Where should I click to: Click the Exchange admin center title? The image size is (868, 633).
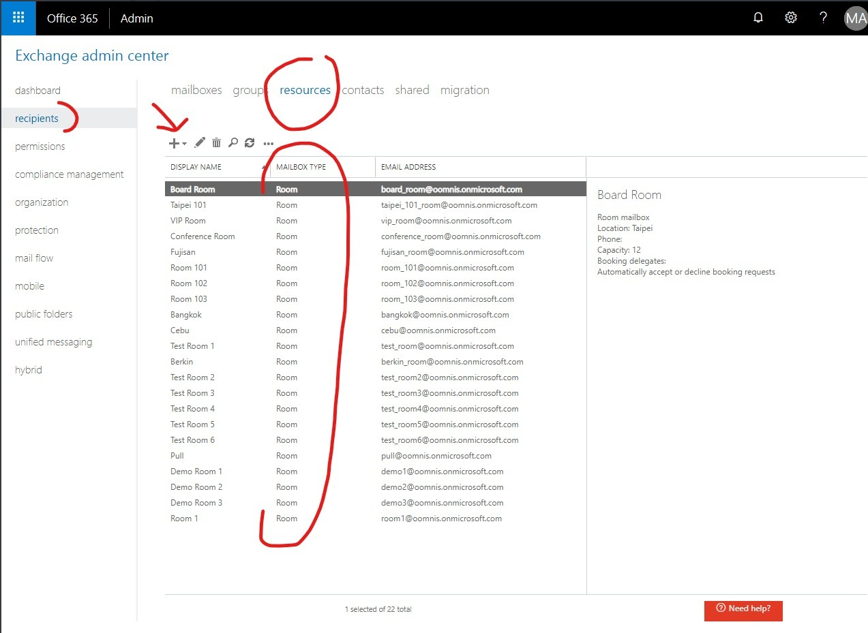tap(92, 56)
